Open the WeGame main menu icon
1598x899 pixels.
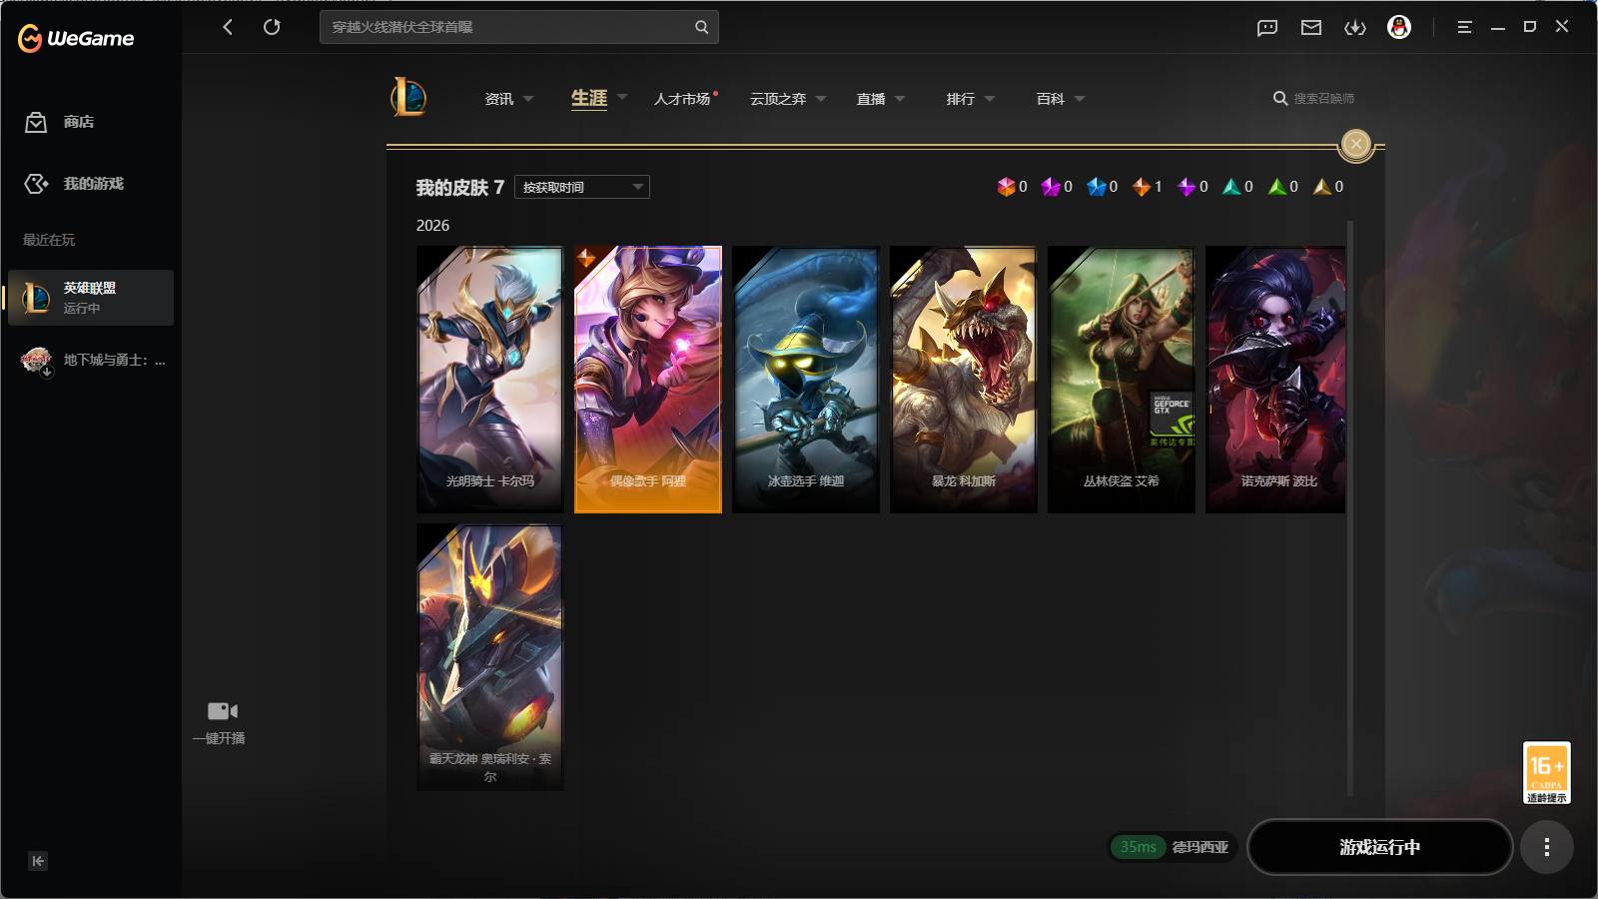(1464, 27)
